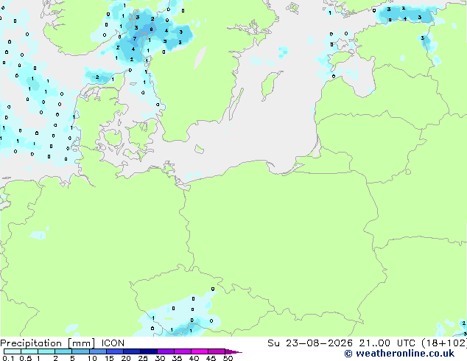The height and width of the screenshot is (361, 467).
Task: Select the '50' legend scale label
Action: pyautogui.click(x=228, y=358)
